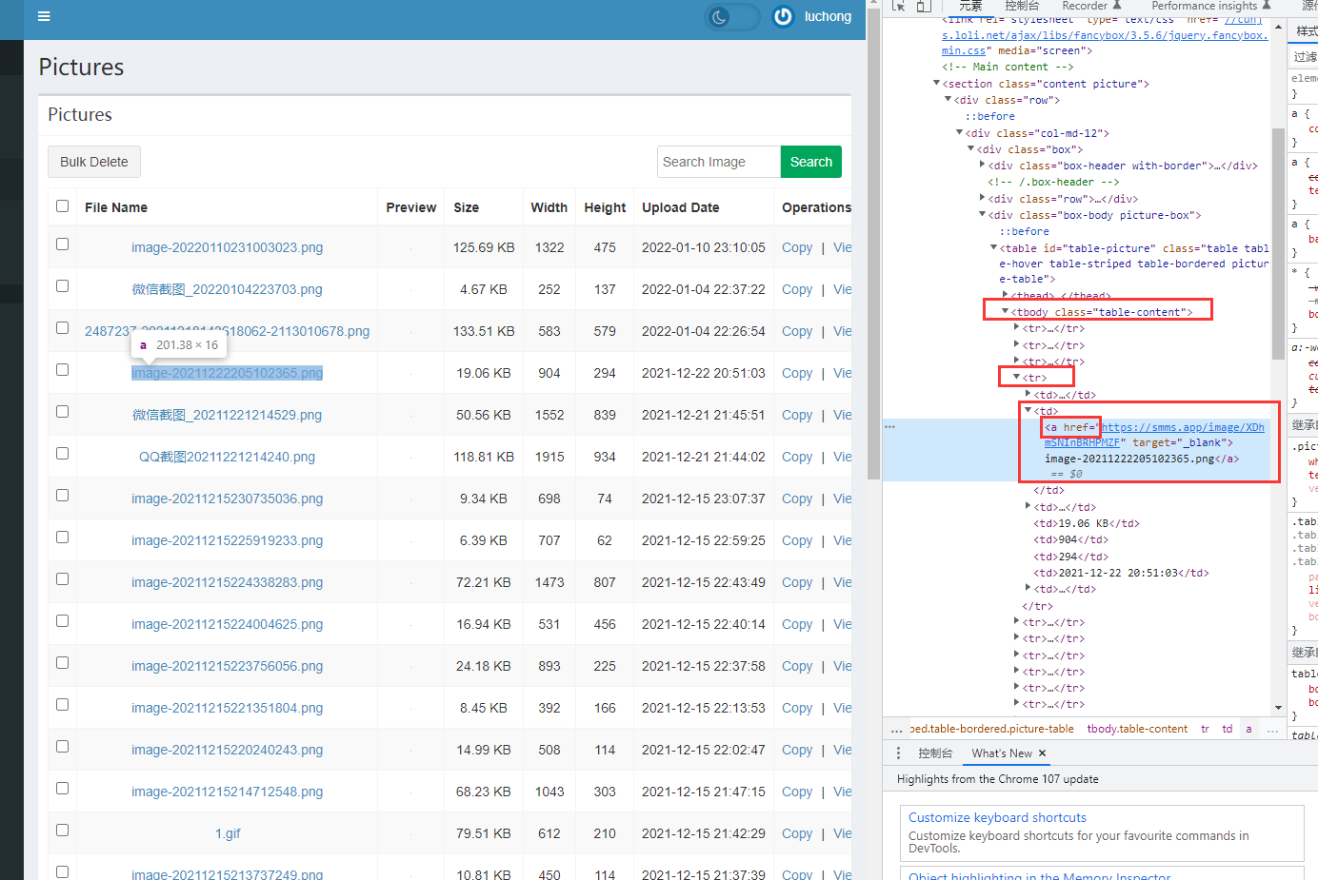The height and width of the screenshot is (880, 1318).
Task: Collapse the table#table-picture node
Action: [993, 248]
